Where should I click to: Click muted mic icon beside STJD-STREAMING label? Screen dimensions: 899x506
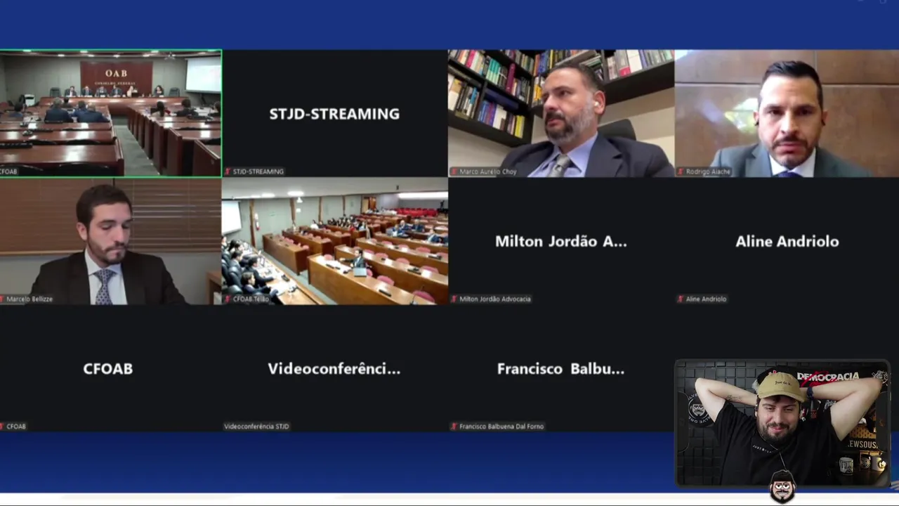(228, 171)
